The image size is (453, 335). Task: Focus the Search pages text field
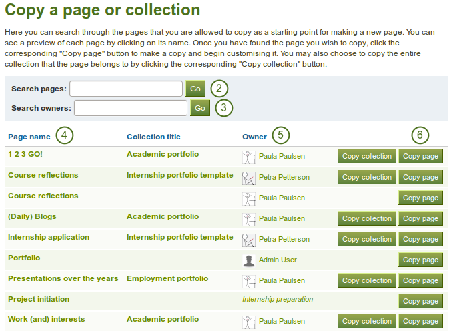[126, 89]
